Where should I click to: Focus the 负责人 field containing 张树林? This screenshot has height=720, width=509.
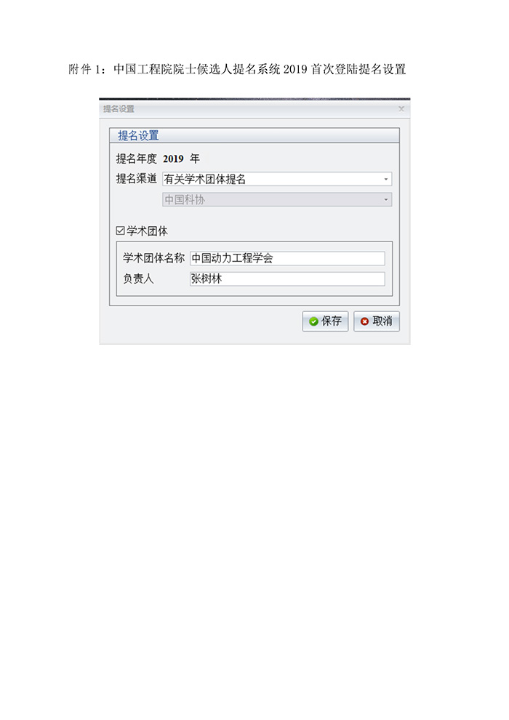click(287, 279)
